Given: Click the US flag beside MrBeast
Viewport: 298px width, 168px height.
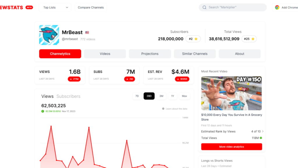Looking at the screenshot, I should click(87, 33).
